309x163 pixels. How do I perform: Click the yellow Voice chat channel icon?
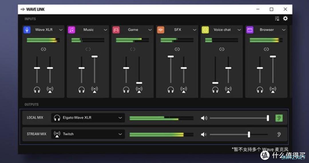(x=205, y=30)
